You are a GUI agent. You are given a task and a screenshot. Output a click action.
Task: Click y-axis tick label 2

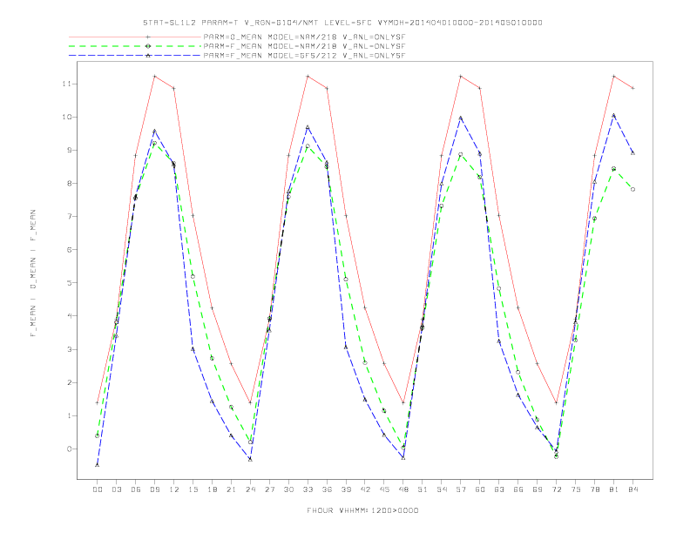tap(70, 382)
